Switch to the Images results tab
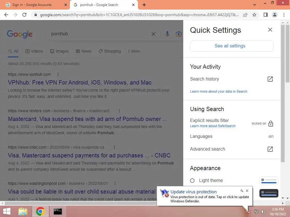Viewport: 290px width, 217px height. [x=59, y=51]
